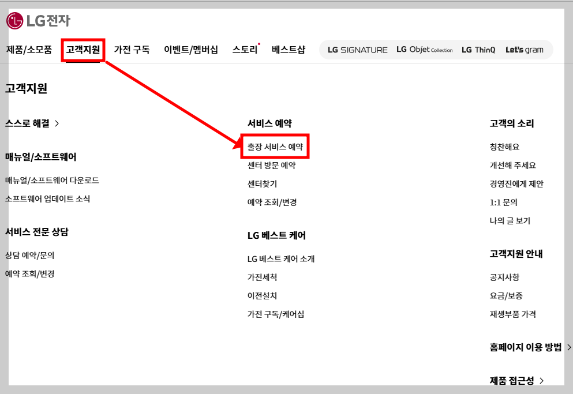This screenshot has height=394, width=573.
Task: Click the 매뉴얼/소프트웨어 heading
Action: (x=40, y=157)
